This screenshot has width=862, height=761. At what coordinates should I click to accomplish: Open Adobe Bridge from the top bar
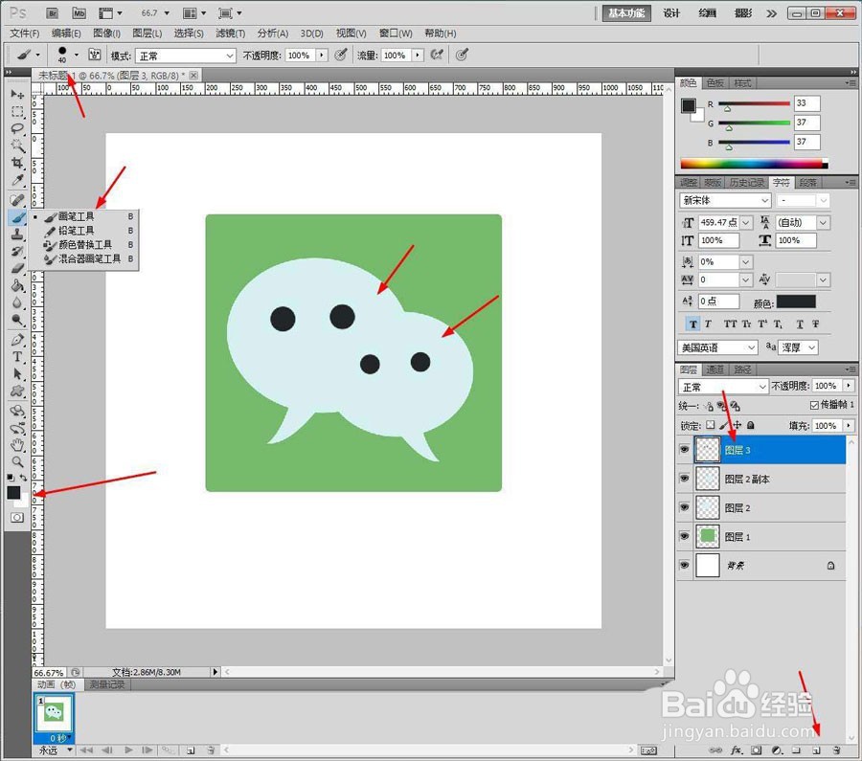tap(53, 13)
